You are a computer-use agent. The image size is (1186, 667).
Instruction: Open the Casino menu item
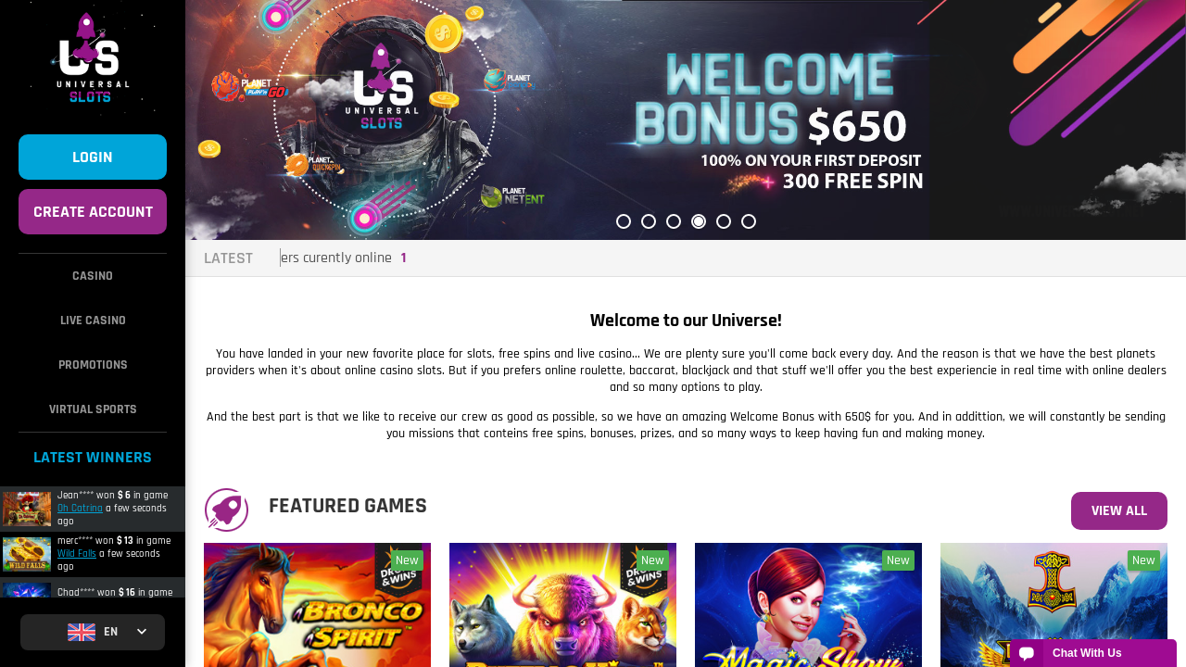coord(93,276)
